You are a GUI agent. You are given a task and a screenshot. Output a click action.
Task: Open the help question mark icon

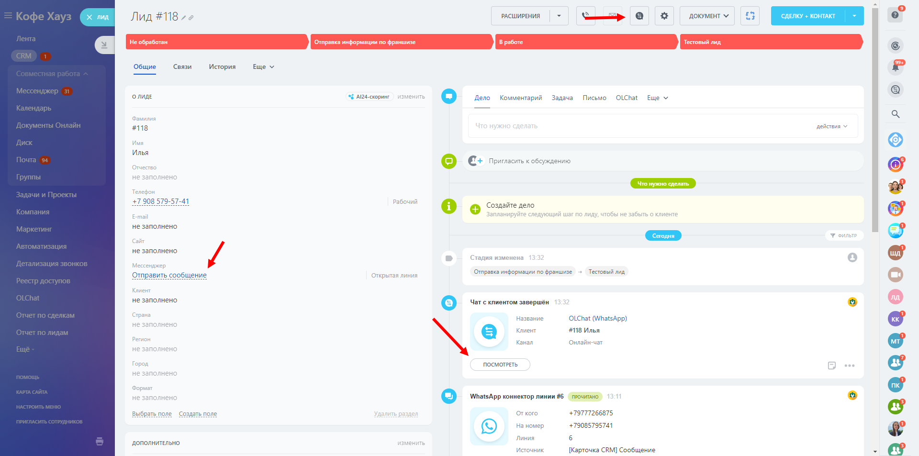895,15
